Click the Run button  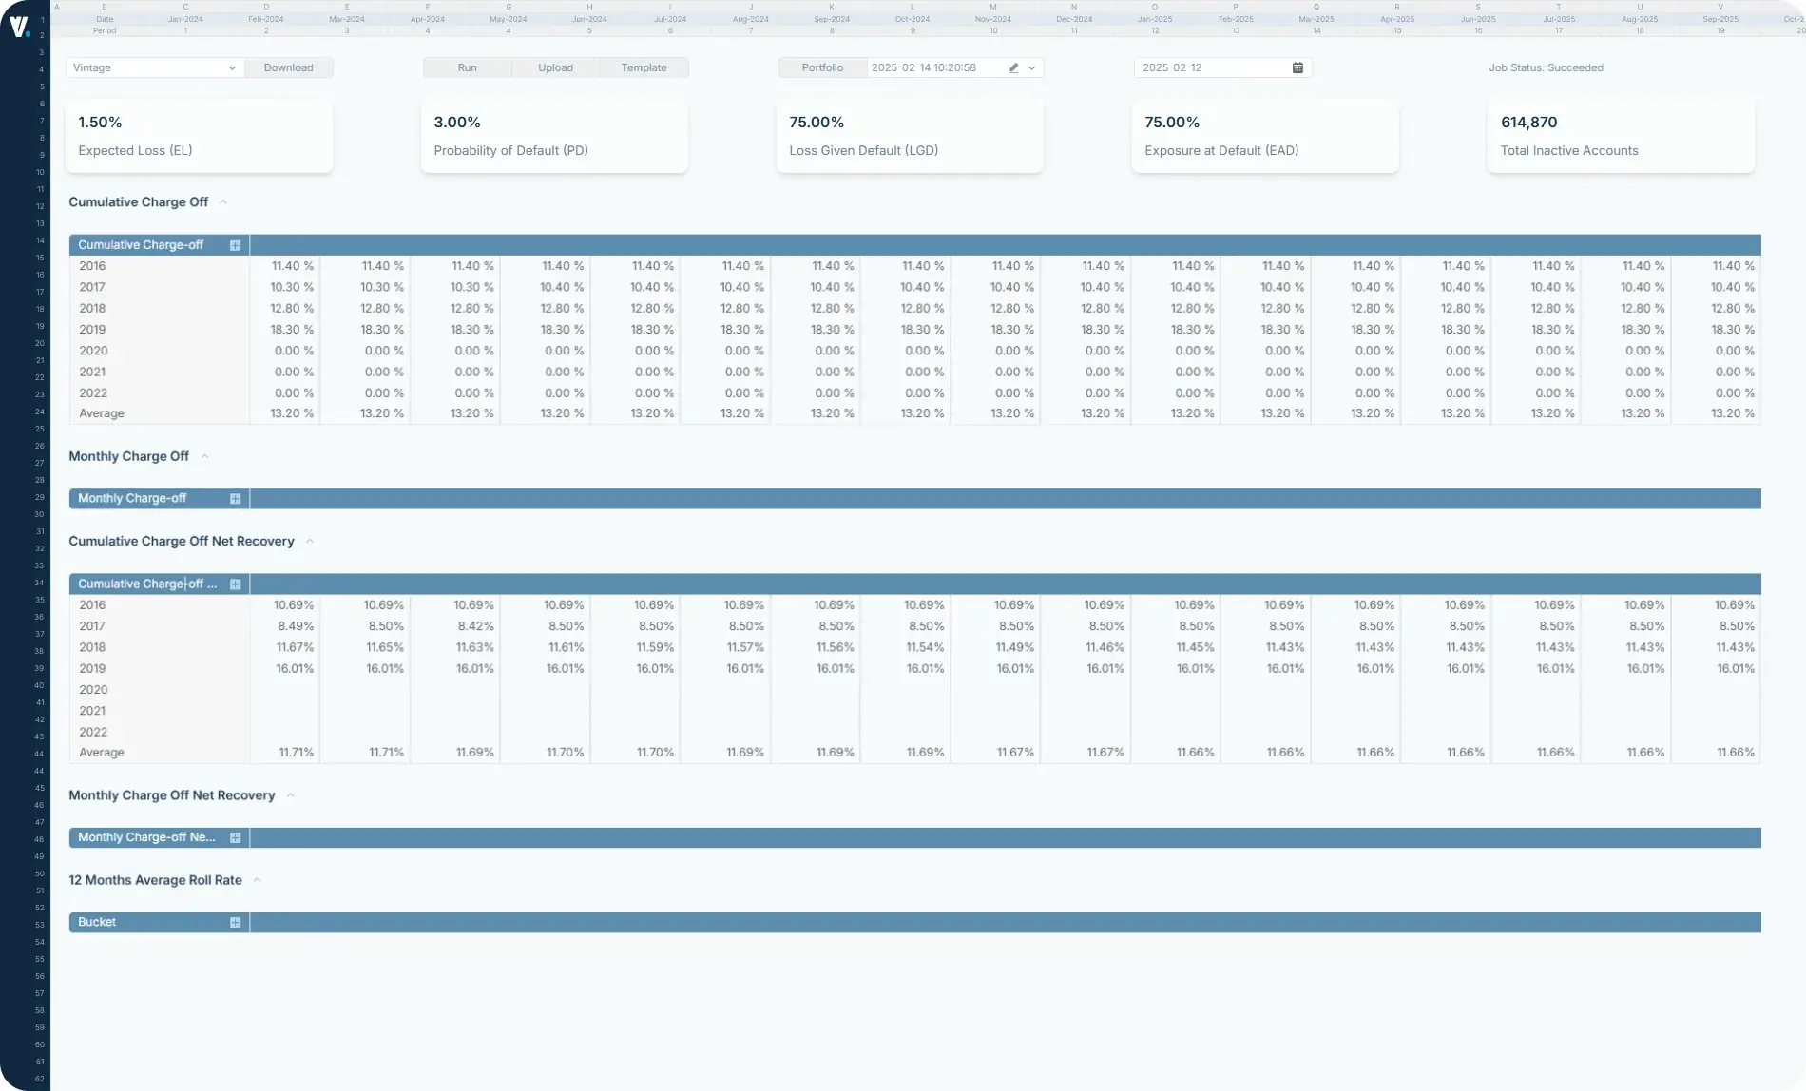point(466,67)
